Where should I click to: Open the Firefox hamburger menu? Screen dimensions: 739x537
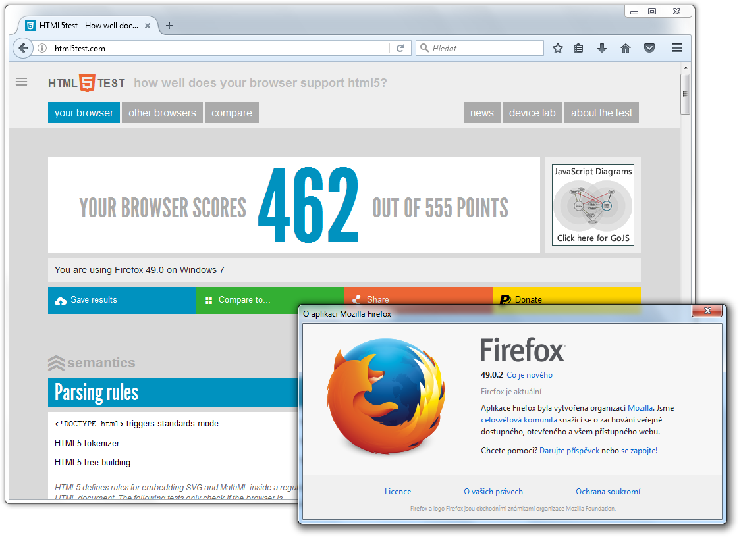click(x=677, y=48)
